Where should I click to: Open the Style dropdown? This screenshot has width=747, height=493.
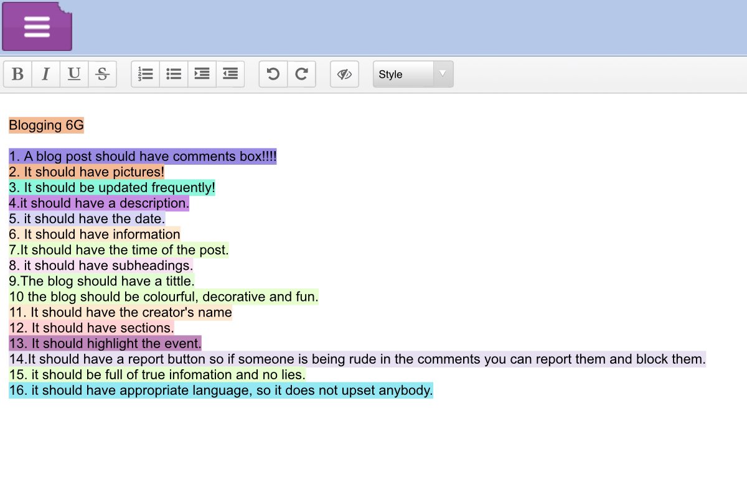point(413,74)
